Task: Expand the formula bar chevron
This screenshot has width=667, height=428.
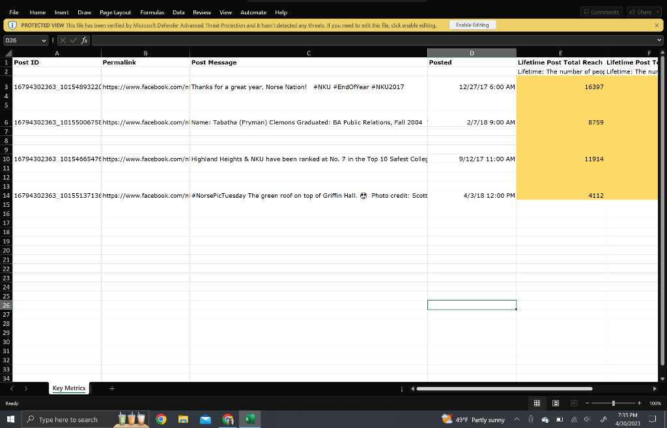Action: point(659,40)
